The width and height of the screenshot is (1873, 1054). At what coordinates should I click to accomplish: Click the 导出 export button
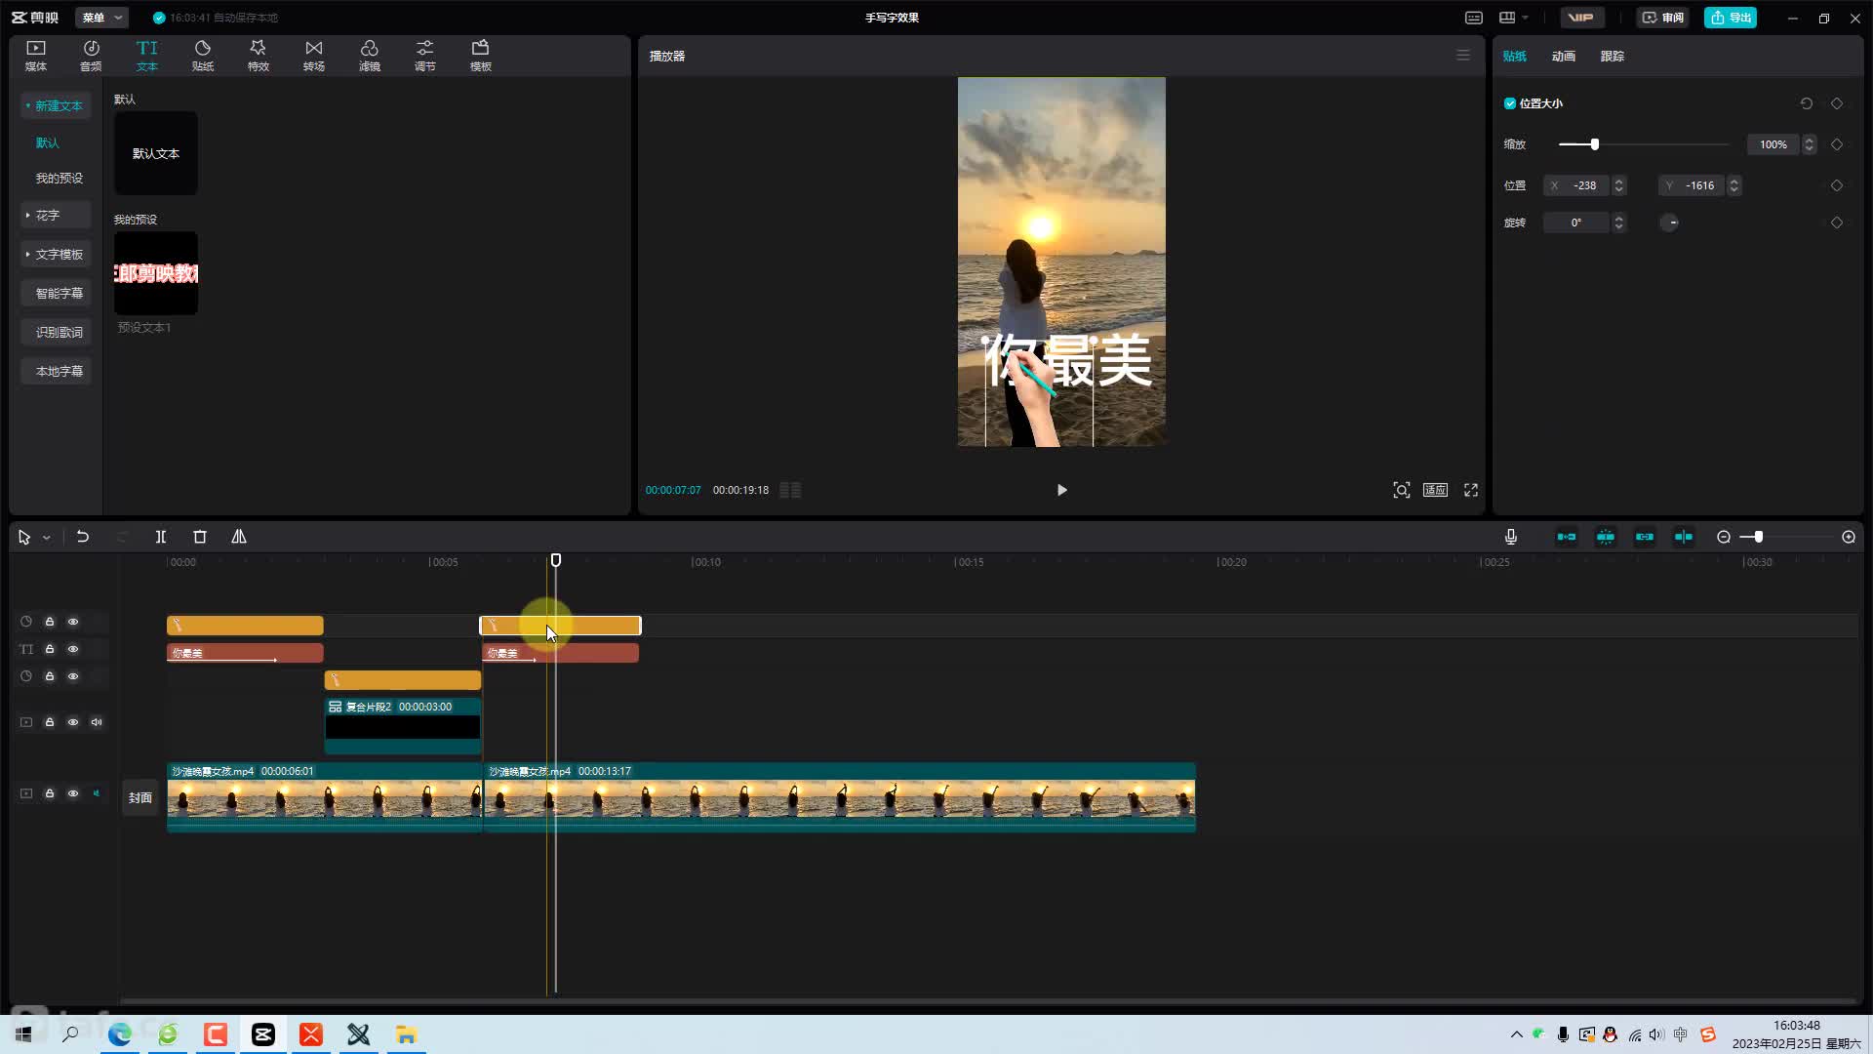click(1731, 18)
